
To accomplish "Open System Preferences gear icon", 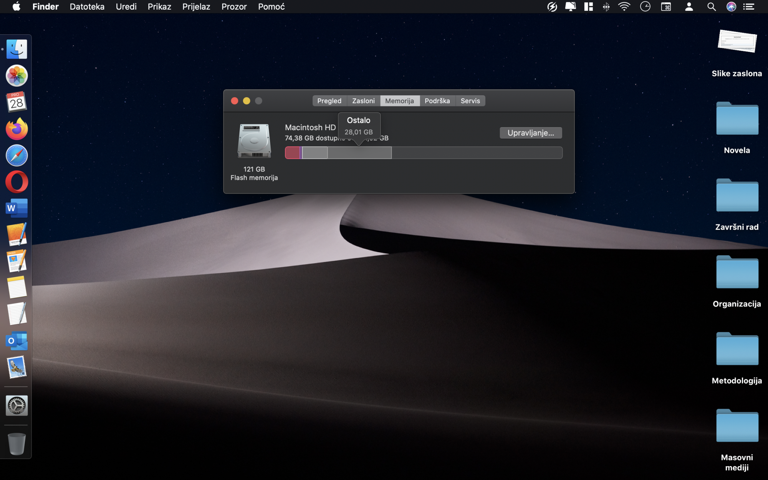I will 17,406.
